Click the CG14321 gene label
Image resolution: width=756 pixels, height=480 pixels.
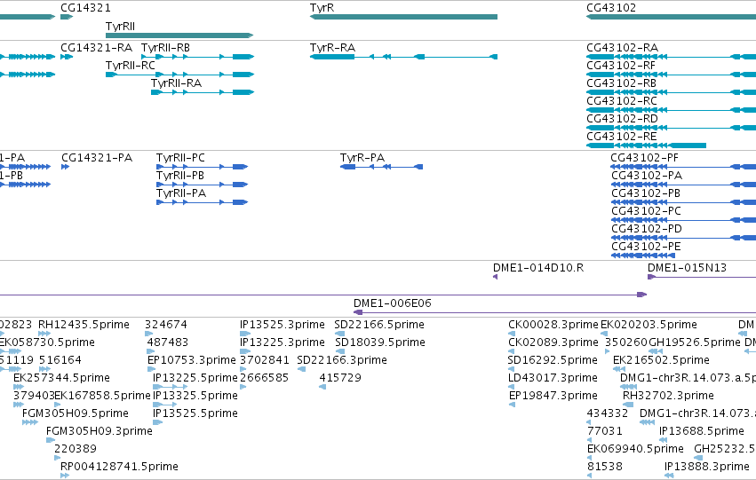coord(85,8)
